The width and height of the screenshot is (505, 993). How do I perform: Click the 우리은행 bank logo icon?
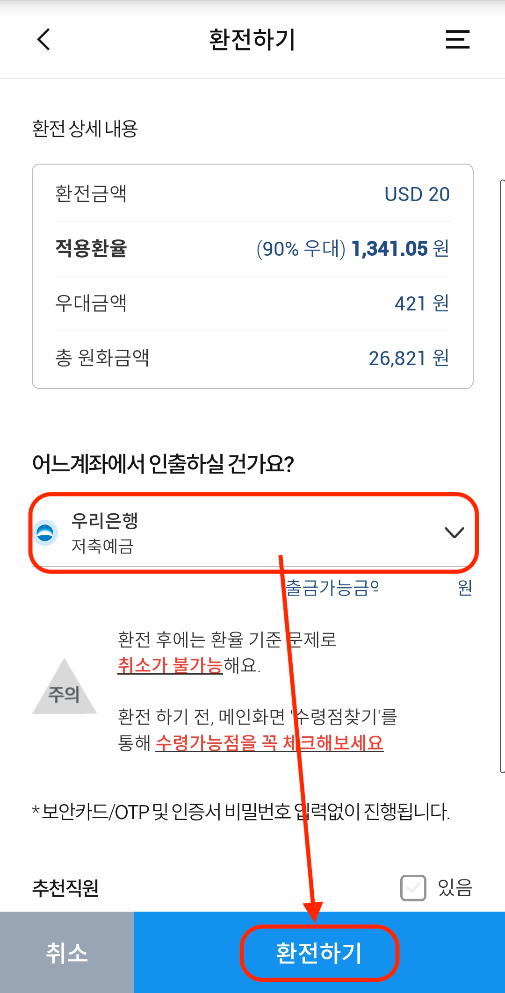[45, 532]
